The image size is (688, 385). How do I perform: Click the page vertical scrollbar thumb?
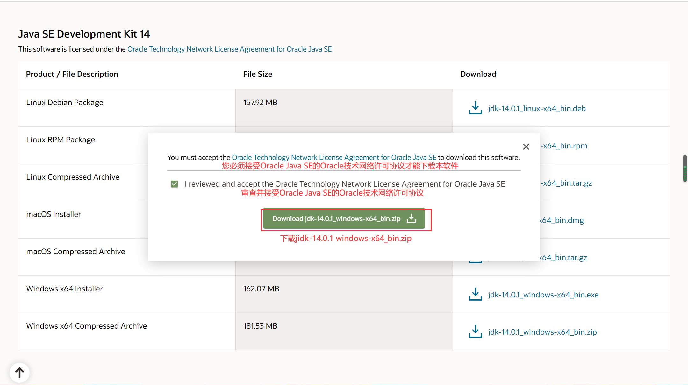coord(684,168)
